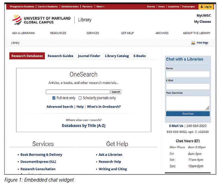The width and height of the screenshot is (222, 185).
Task: Open Ask a Librarian link under Get Help
Action: pyautogui.click(x=110, y=154)
